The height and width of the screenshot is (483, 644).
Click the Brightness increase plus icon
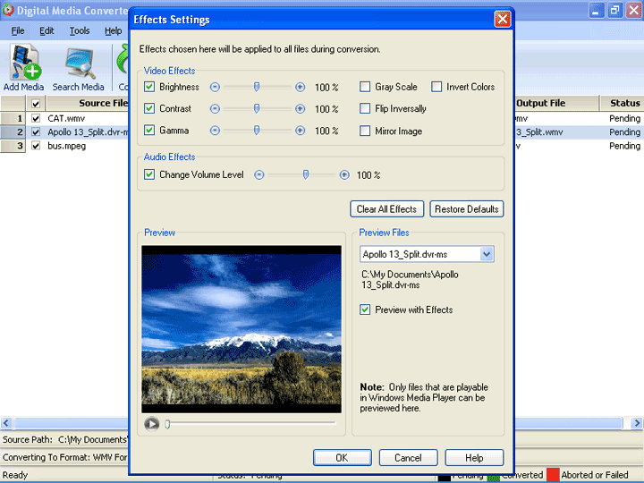[x=300, y=88]
